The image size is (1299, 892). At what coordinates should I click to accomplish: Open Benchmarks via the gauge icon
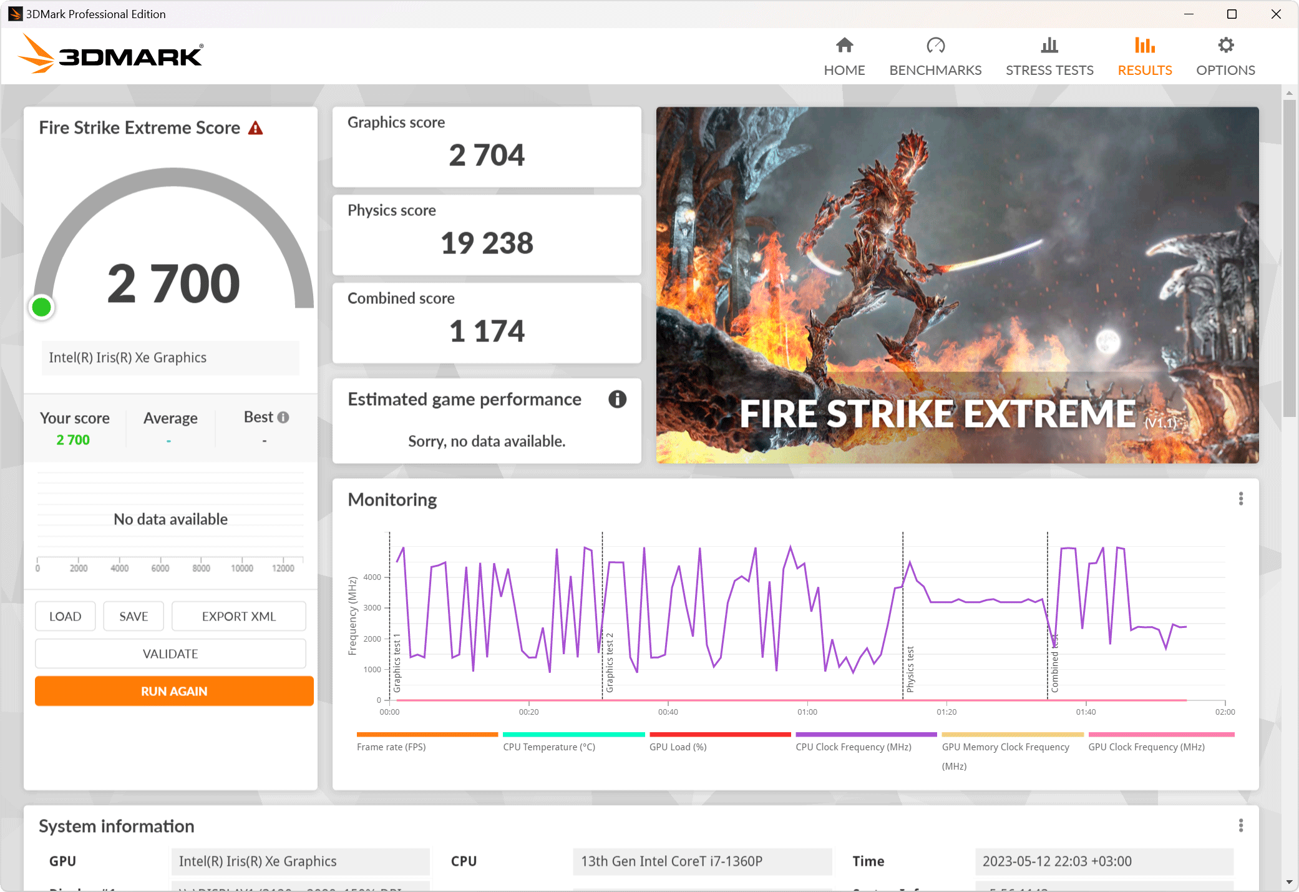coord(935,46)
